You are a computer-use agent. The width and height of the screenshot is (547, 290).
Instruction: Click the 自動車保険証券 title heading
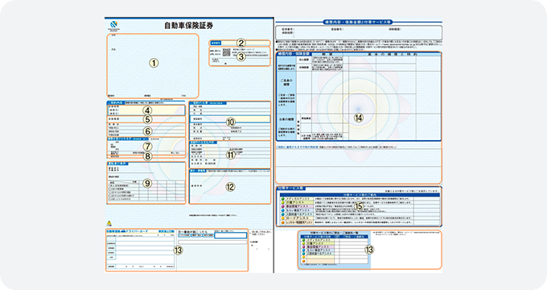point(188,26)
